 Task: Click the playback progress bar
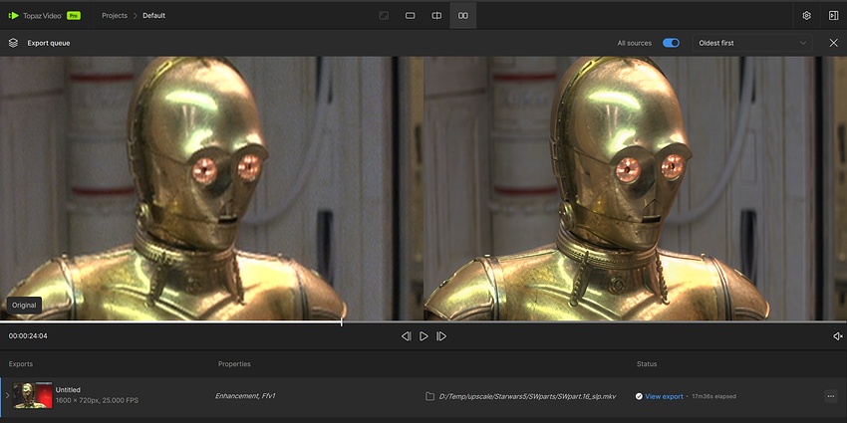pos(423,322)
